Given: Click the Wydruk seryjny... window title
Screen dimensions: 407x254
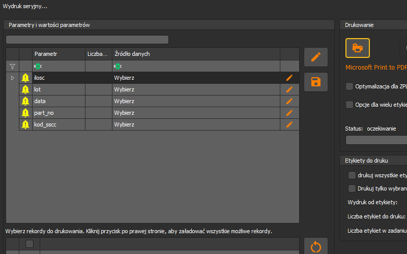Looking at the screenshot, I should point(25,6).
